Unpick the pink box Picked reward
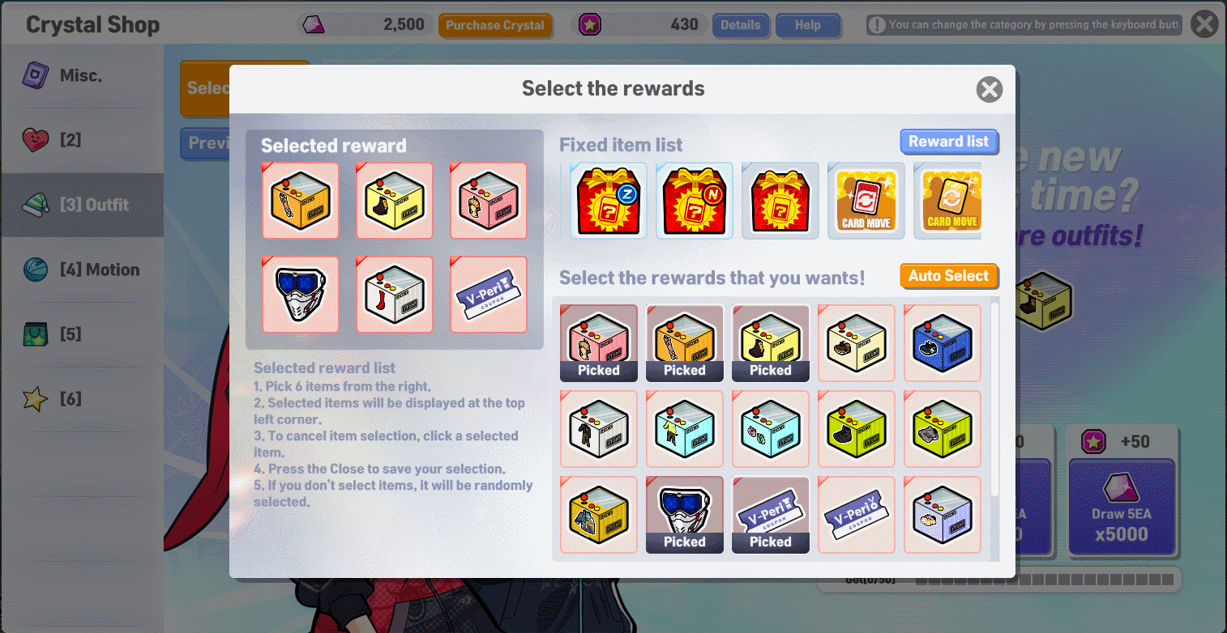1227x633 pixels. click(x=599, y=343)
